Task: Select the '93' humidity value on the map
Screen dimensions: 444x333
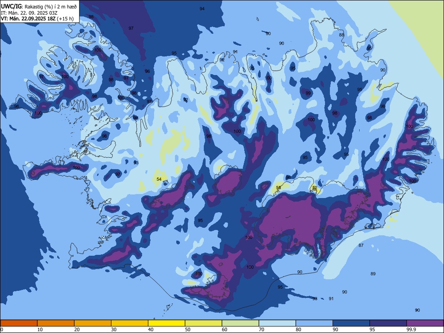Action: tap(136, 163)
